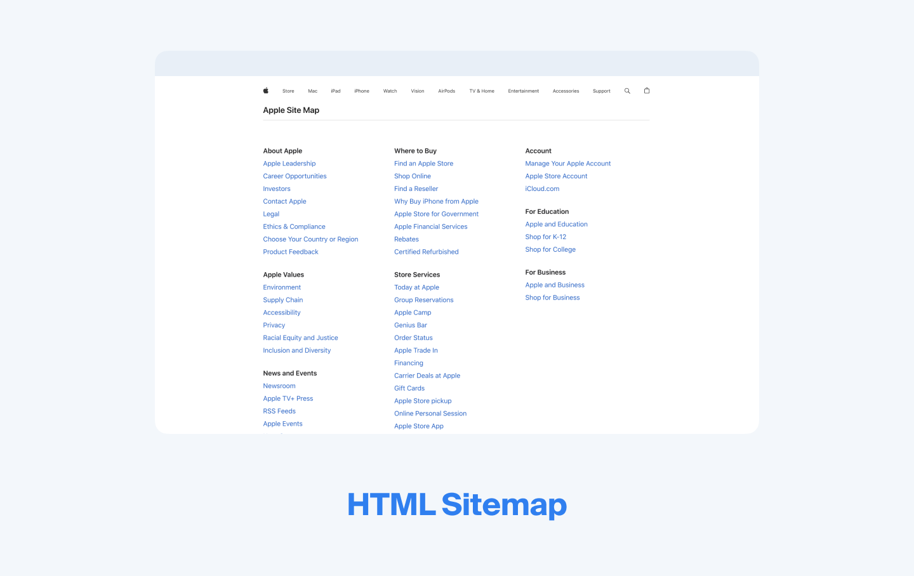Open the Rebates link
The width and height of the screenshot is (914, 576).
pos(407,239)
